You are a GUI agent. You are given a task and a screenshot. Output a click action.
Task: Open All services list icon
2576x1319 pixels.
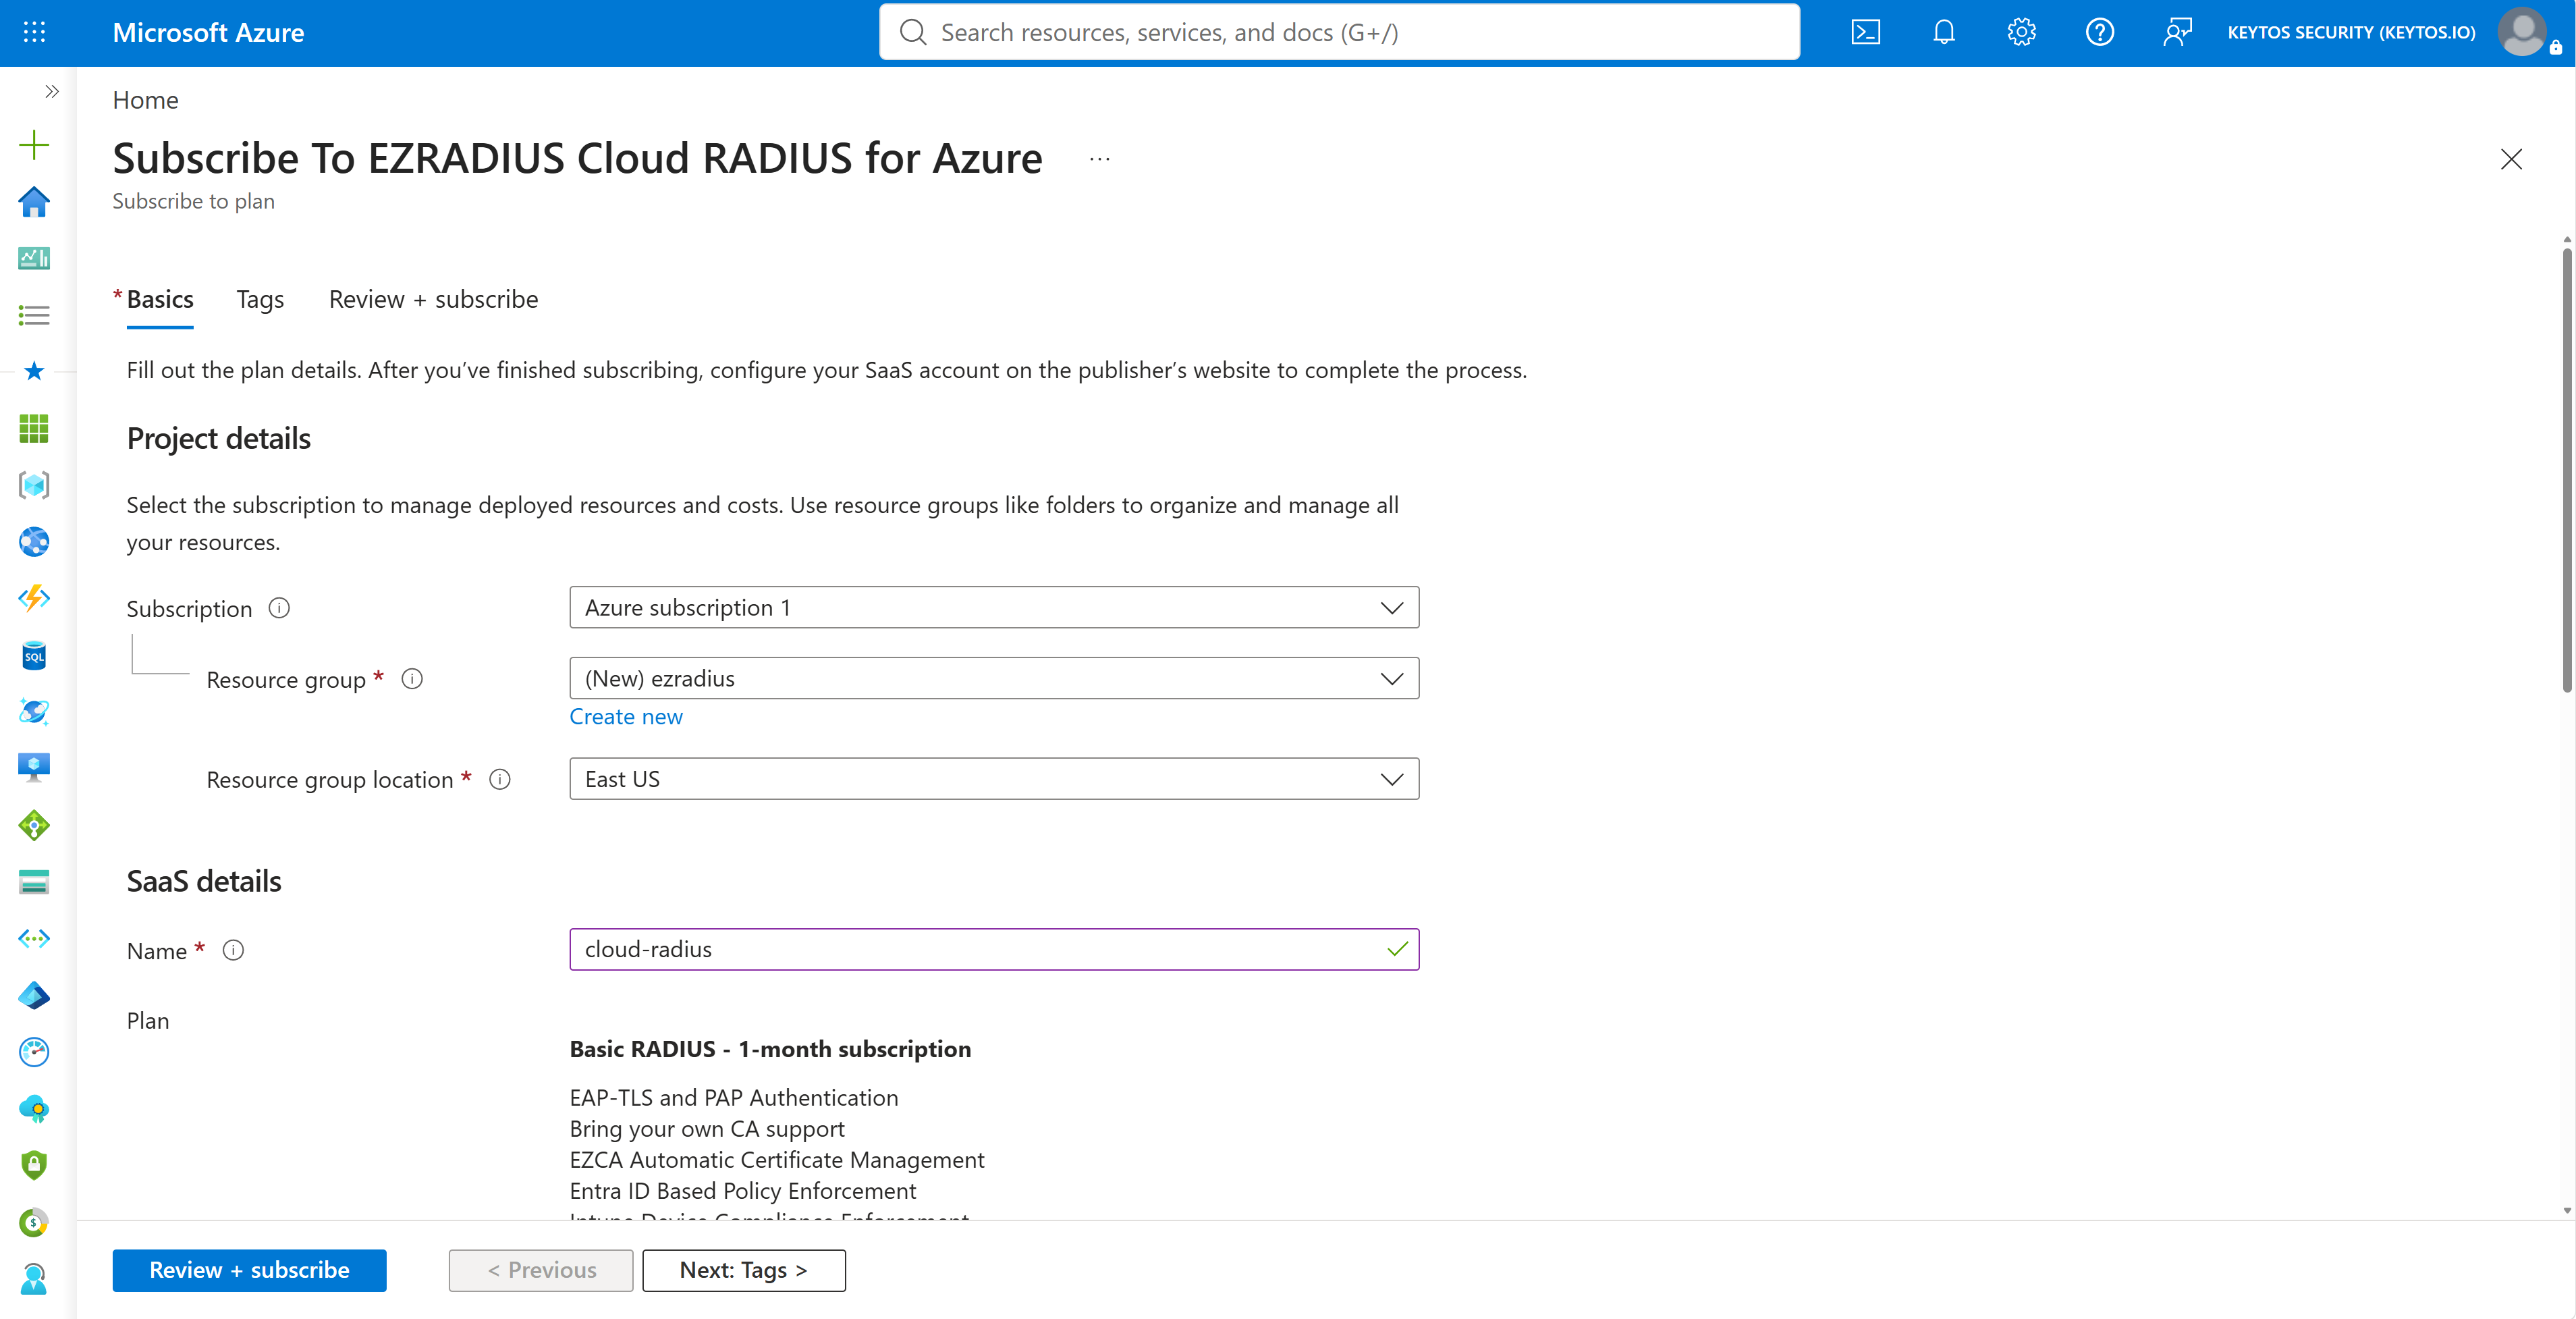(x=34, y=315)
